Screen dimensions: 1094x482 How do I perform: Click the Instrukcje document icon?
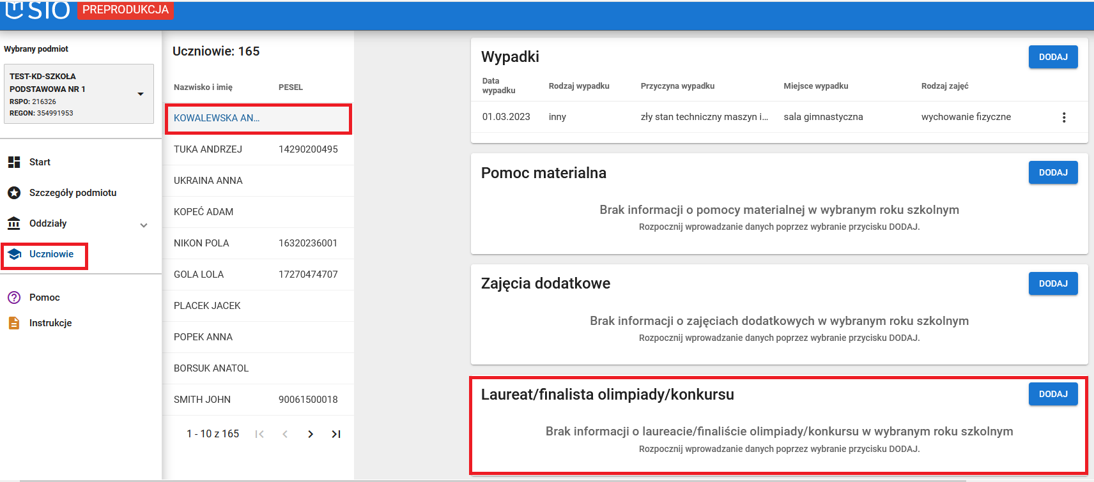[x=14, y=323]
